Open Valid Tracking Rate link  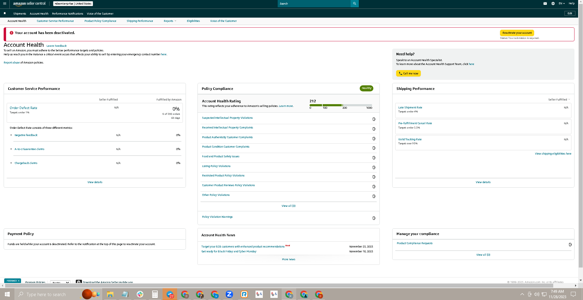click(410, 139)
